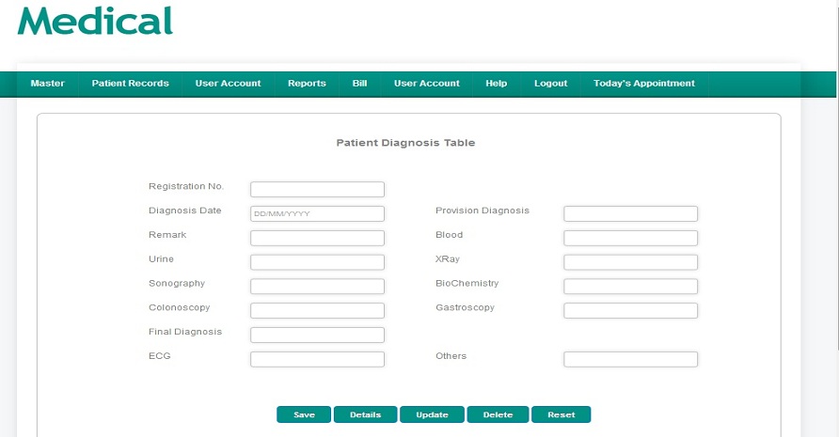Viewport: 839px width, 437px height.
Task: Reset the diagnosis form
Action: coord(562,414)
